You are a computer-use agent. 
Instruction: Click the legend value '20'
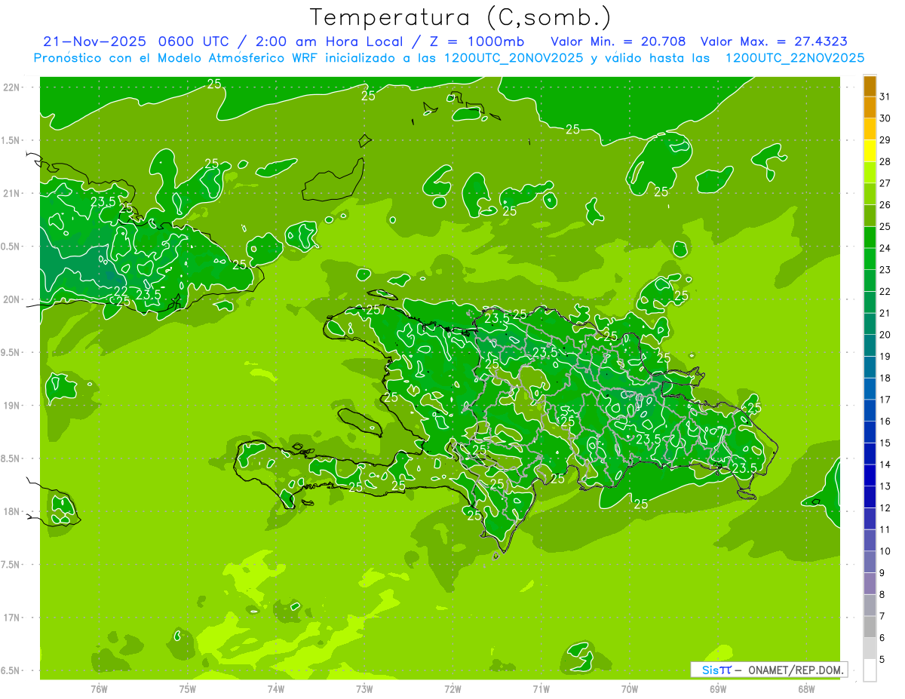pyautogui.click(x=885, y=335)
